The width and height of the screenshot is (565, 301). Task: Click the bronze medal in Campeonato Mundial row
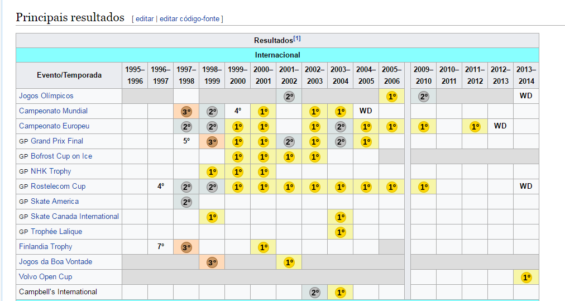pos(186,111)
